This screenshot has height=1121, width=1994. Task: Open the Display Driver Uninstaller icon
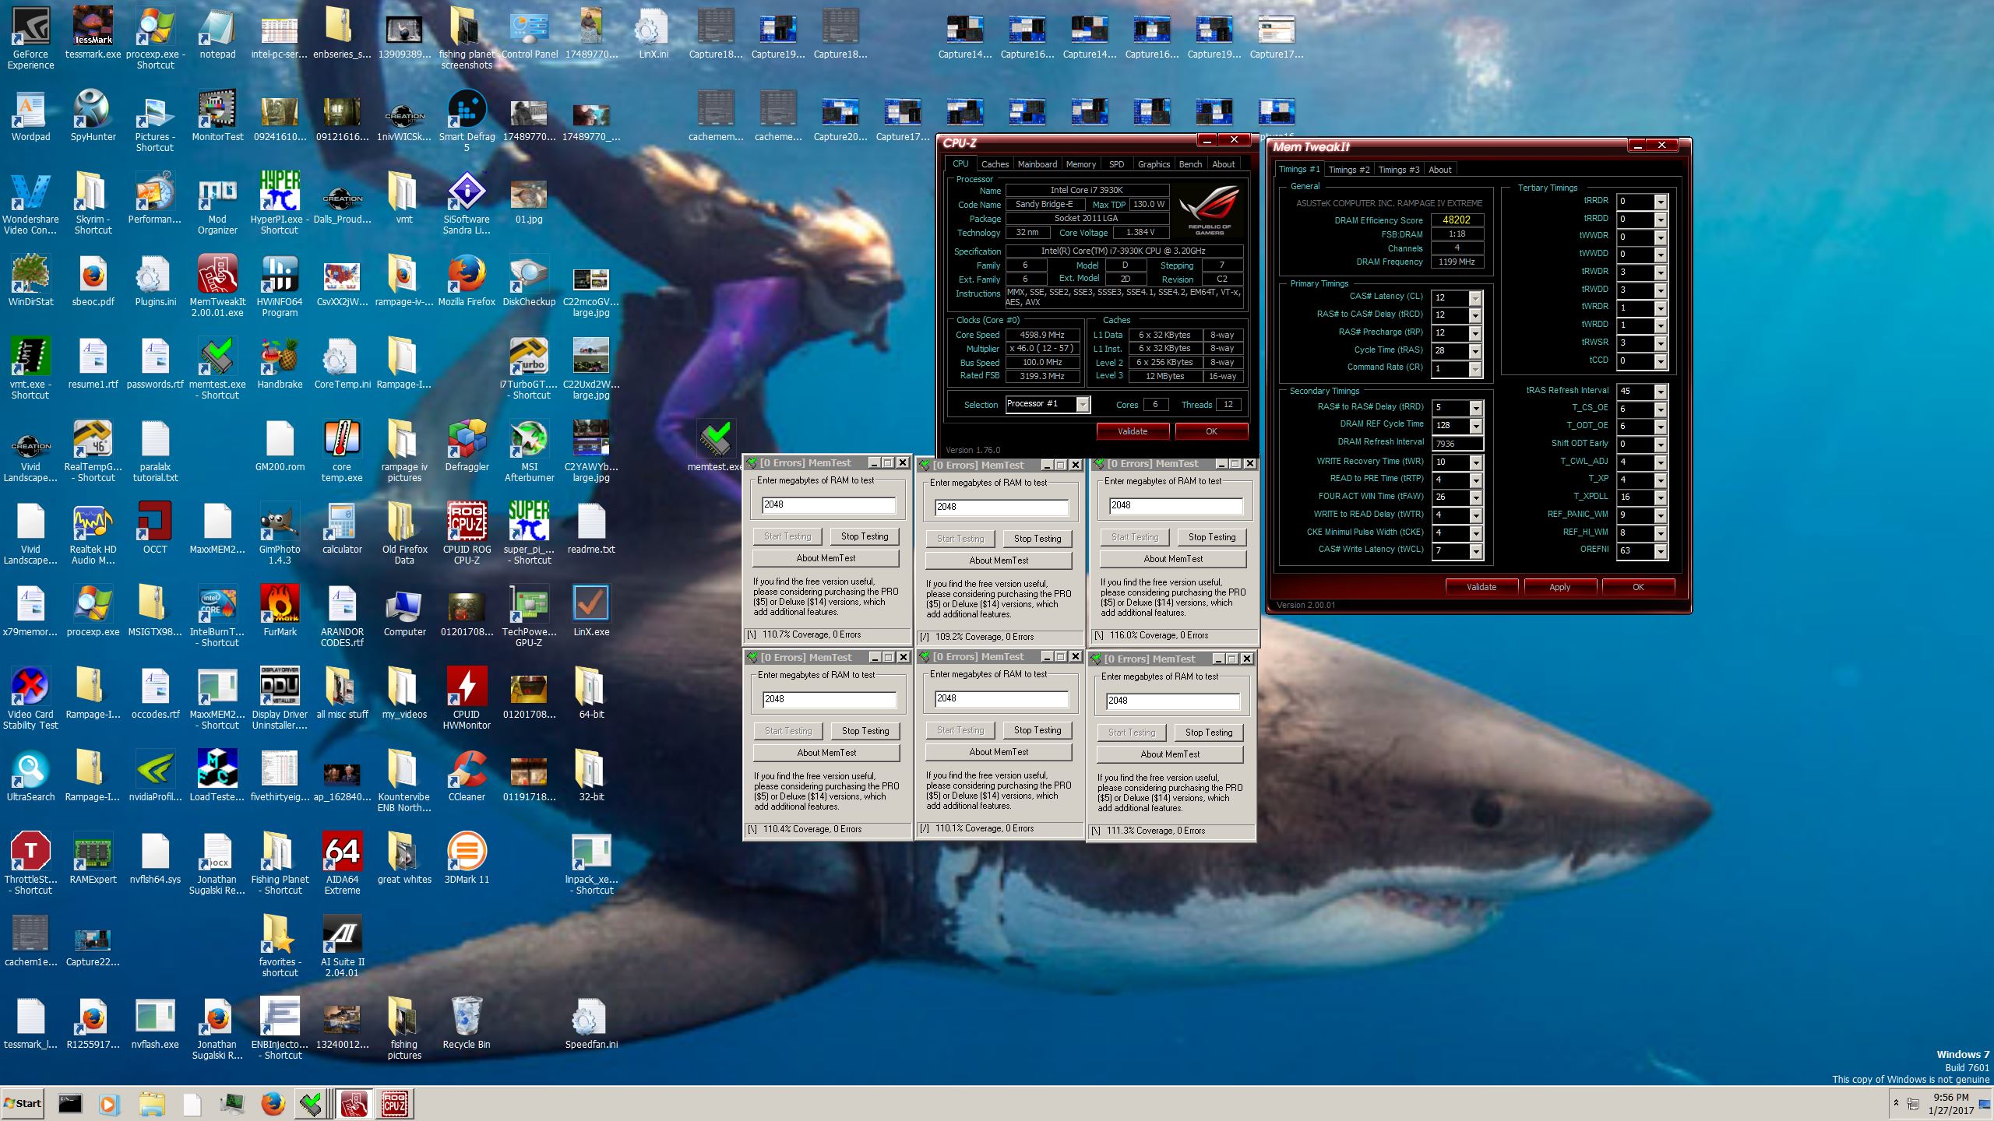point(280,698)
